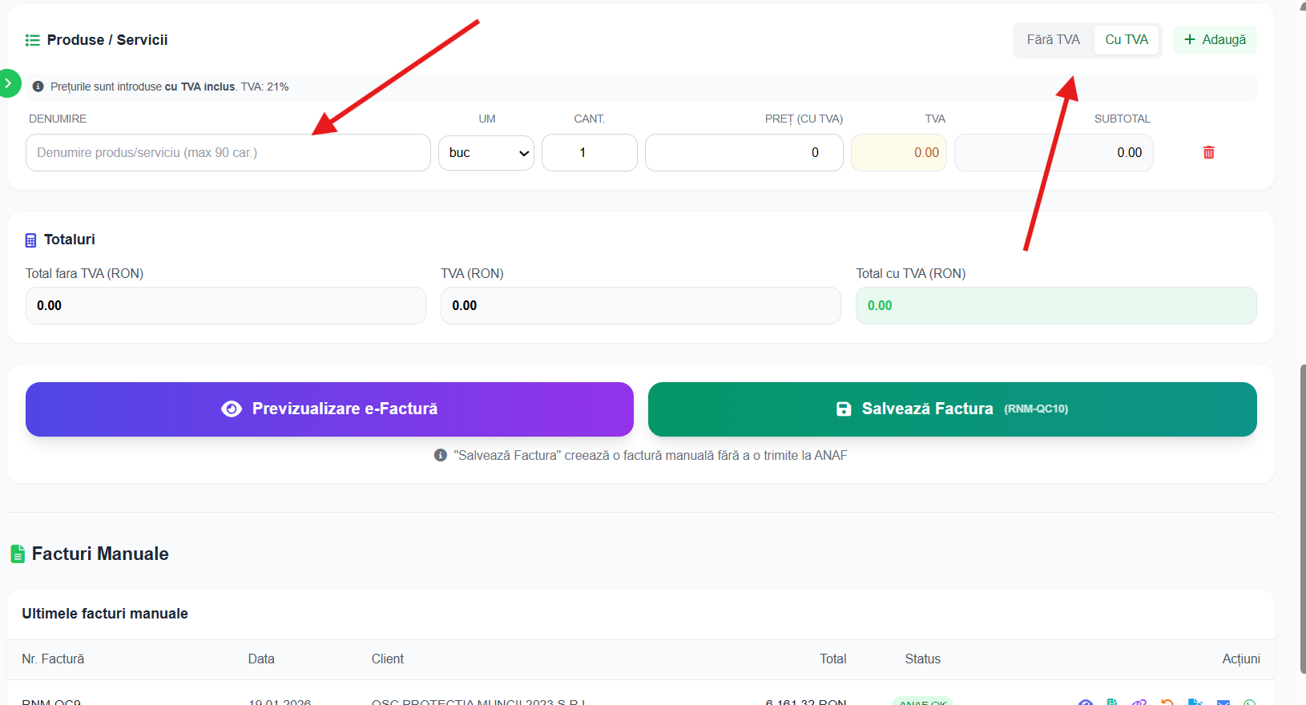Click the Total cu TVA (RON) green field
The width and height of the screenshot is (1306, 705).
pyautogui.click(x=1055, y=305)
